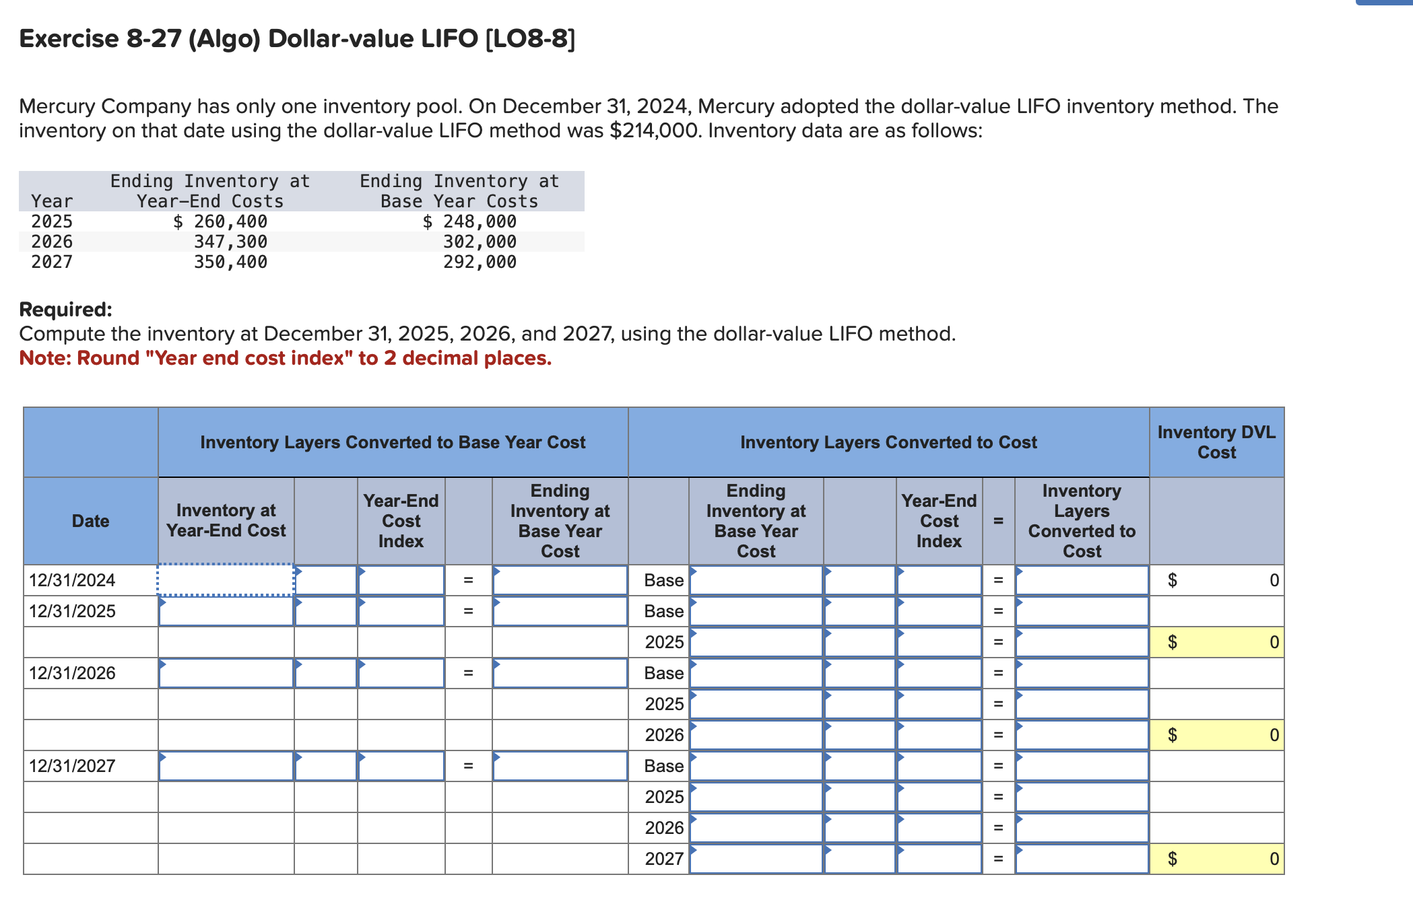Click the Year-End Cost Index field in the Base row for 12/31/2024

coord(938,580)
